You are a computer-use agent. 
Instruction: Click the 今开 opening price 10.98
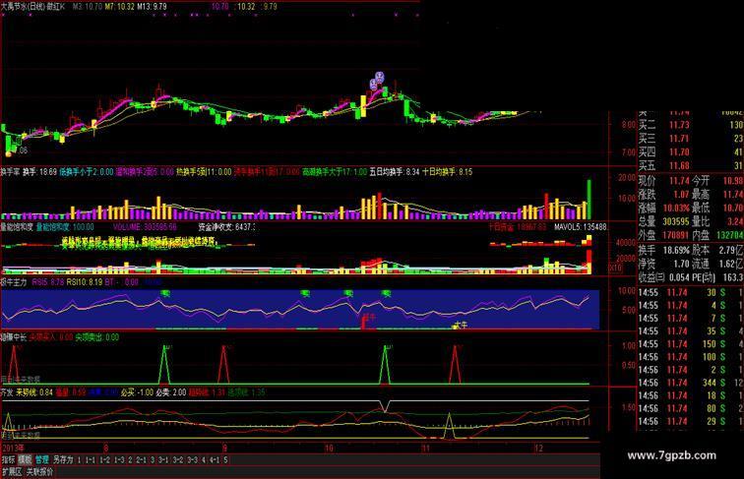732,181
